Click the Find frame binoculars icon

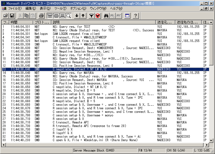(x=106, y=16)
